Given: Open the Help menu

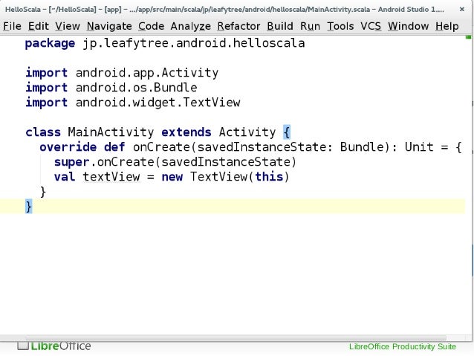Looking at the screenshot, I should (x=447, y=26).
